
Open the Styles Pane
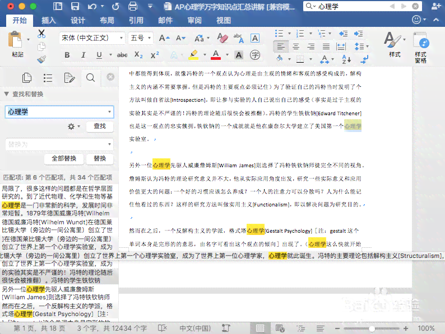click(x=421, y=48)
